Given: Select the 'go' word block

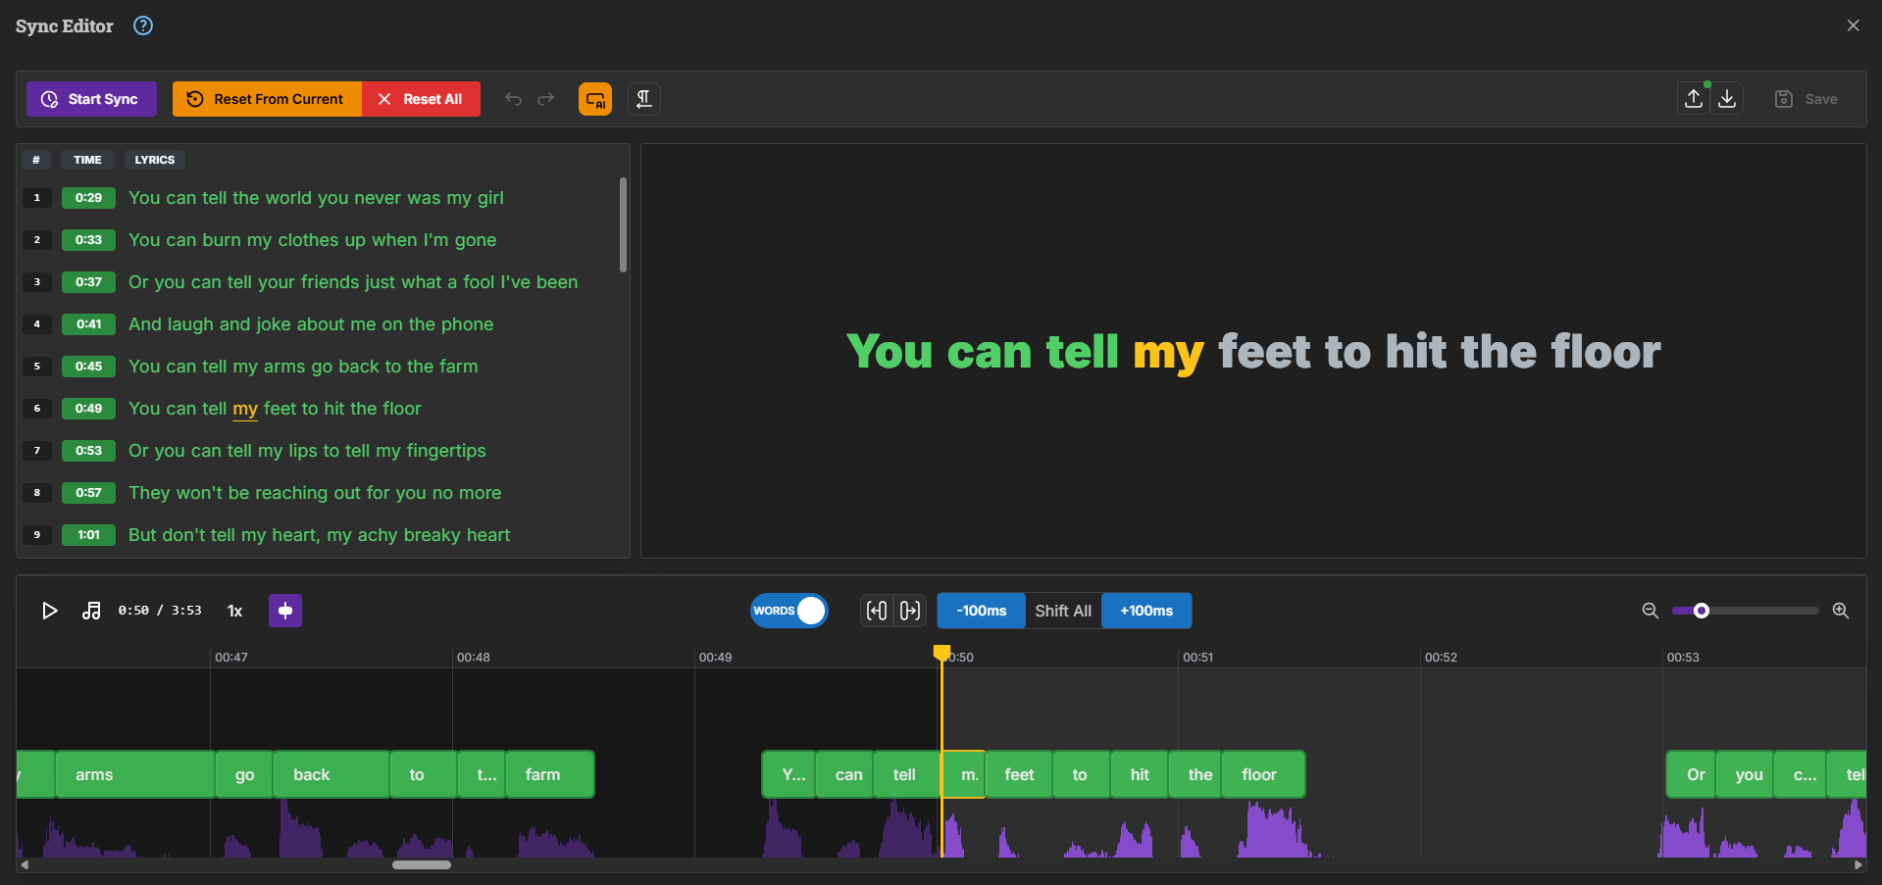Looking at the screenshot, I should tap(244, 774).
